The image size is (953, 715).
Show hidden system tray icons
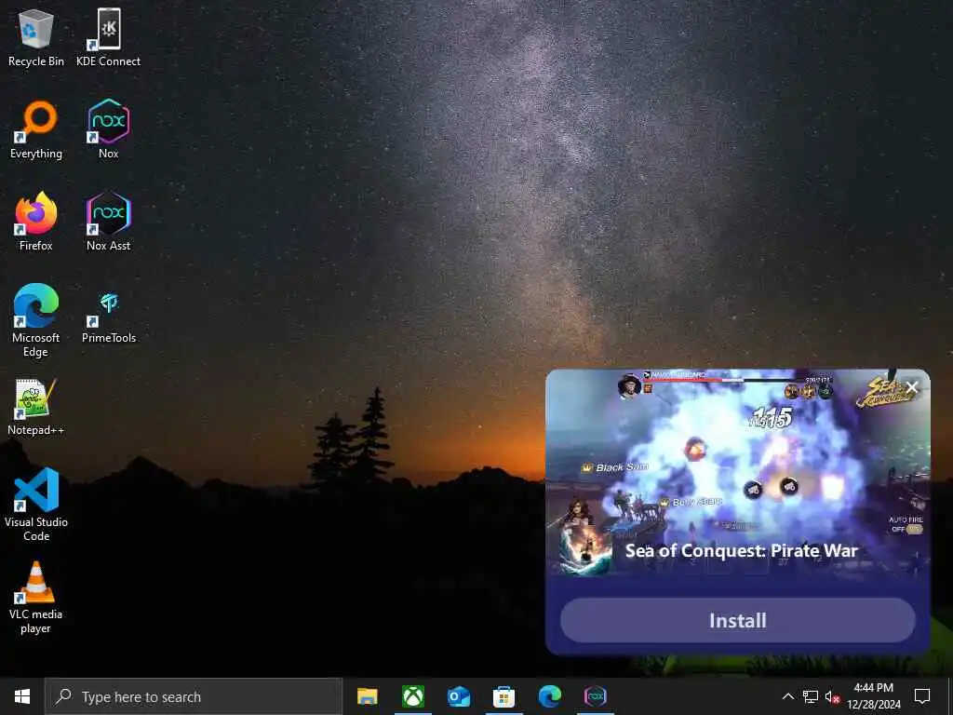click(787, 696)
